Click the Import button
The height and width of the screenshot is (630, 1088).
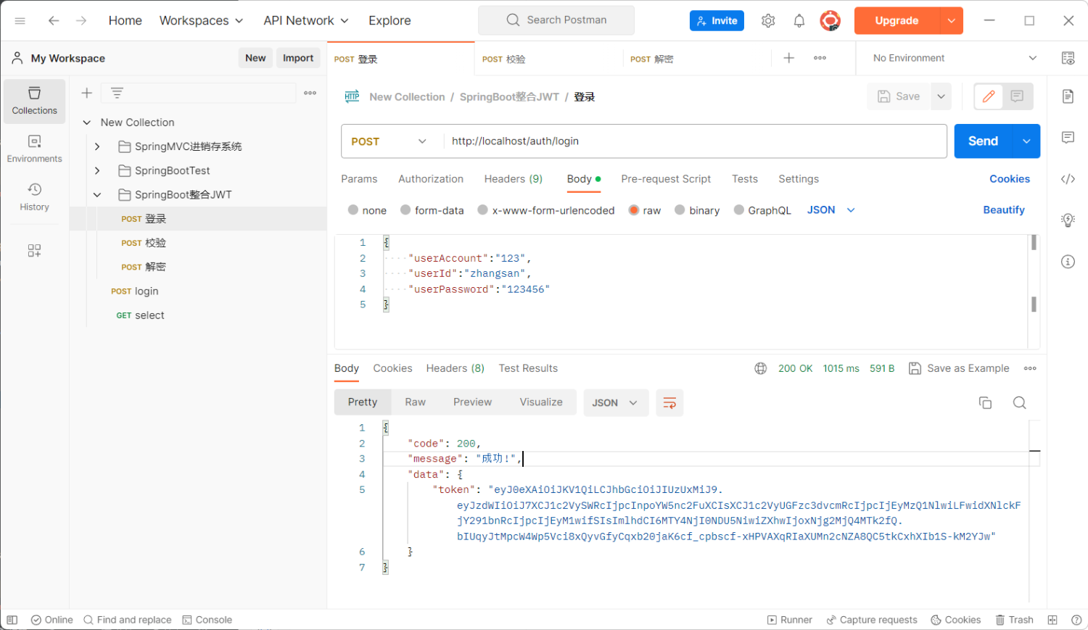(x=298, y=58)
